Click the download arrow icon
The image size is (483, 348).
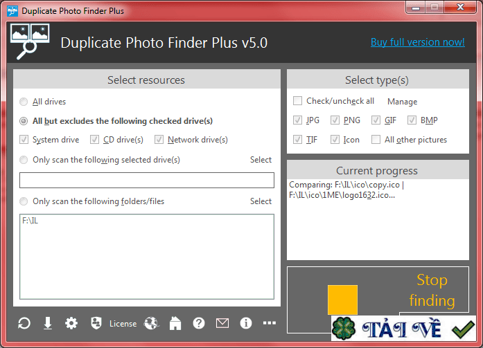48,323
